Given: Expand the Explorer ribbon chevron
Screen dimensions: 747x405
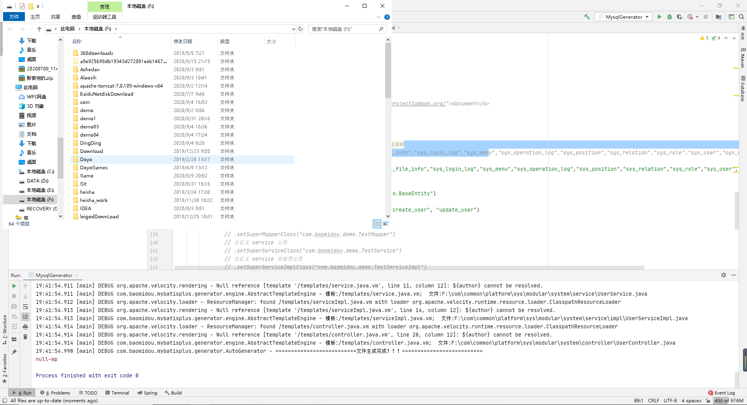Looking at the screenshot, I should 379,17.
